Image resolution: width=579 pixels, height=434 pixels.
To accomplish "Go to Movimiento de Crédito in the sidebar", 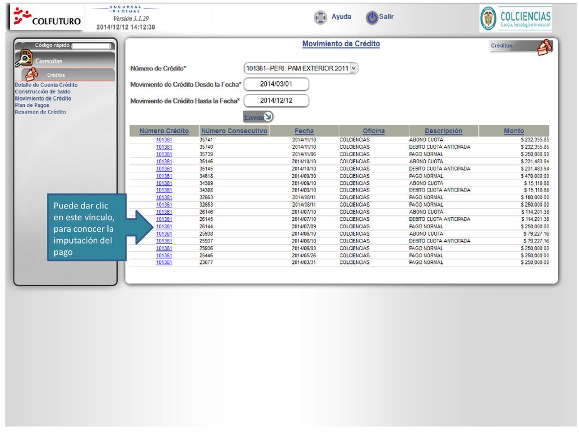I will [x=43, y=98].
